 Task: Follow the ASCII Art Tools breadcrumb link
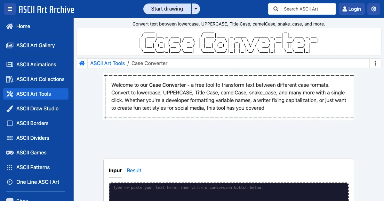(x=108, y=63)
